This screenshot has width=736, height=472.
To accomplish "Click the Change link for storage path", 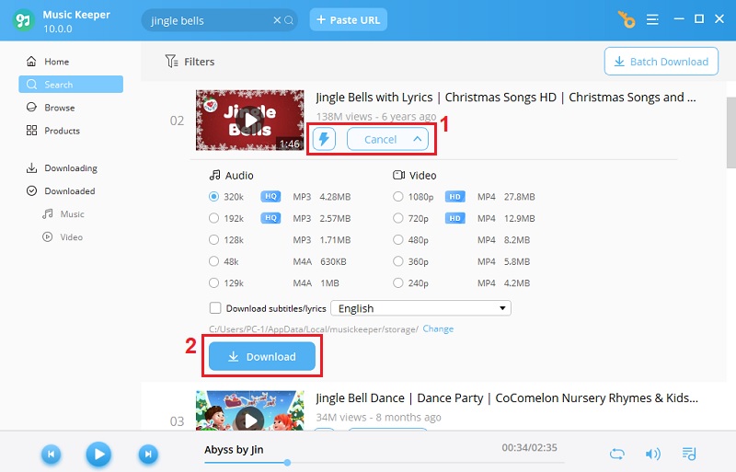I will point(438,328).
